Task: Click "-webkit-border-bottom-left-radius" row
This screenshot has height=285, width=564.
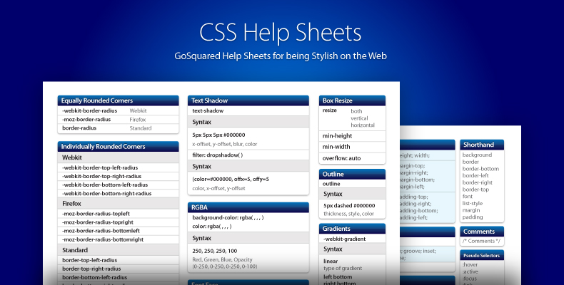Action: 118,185
